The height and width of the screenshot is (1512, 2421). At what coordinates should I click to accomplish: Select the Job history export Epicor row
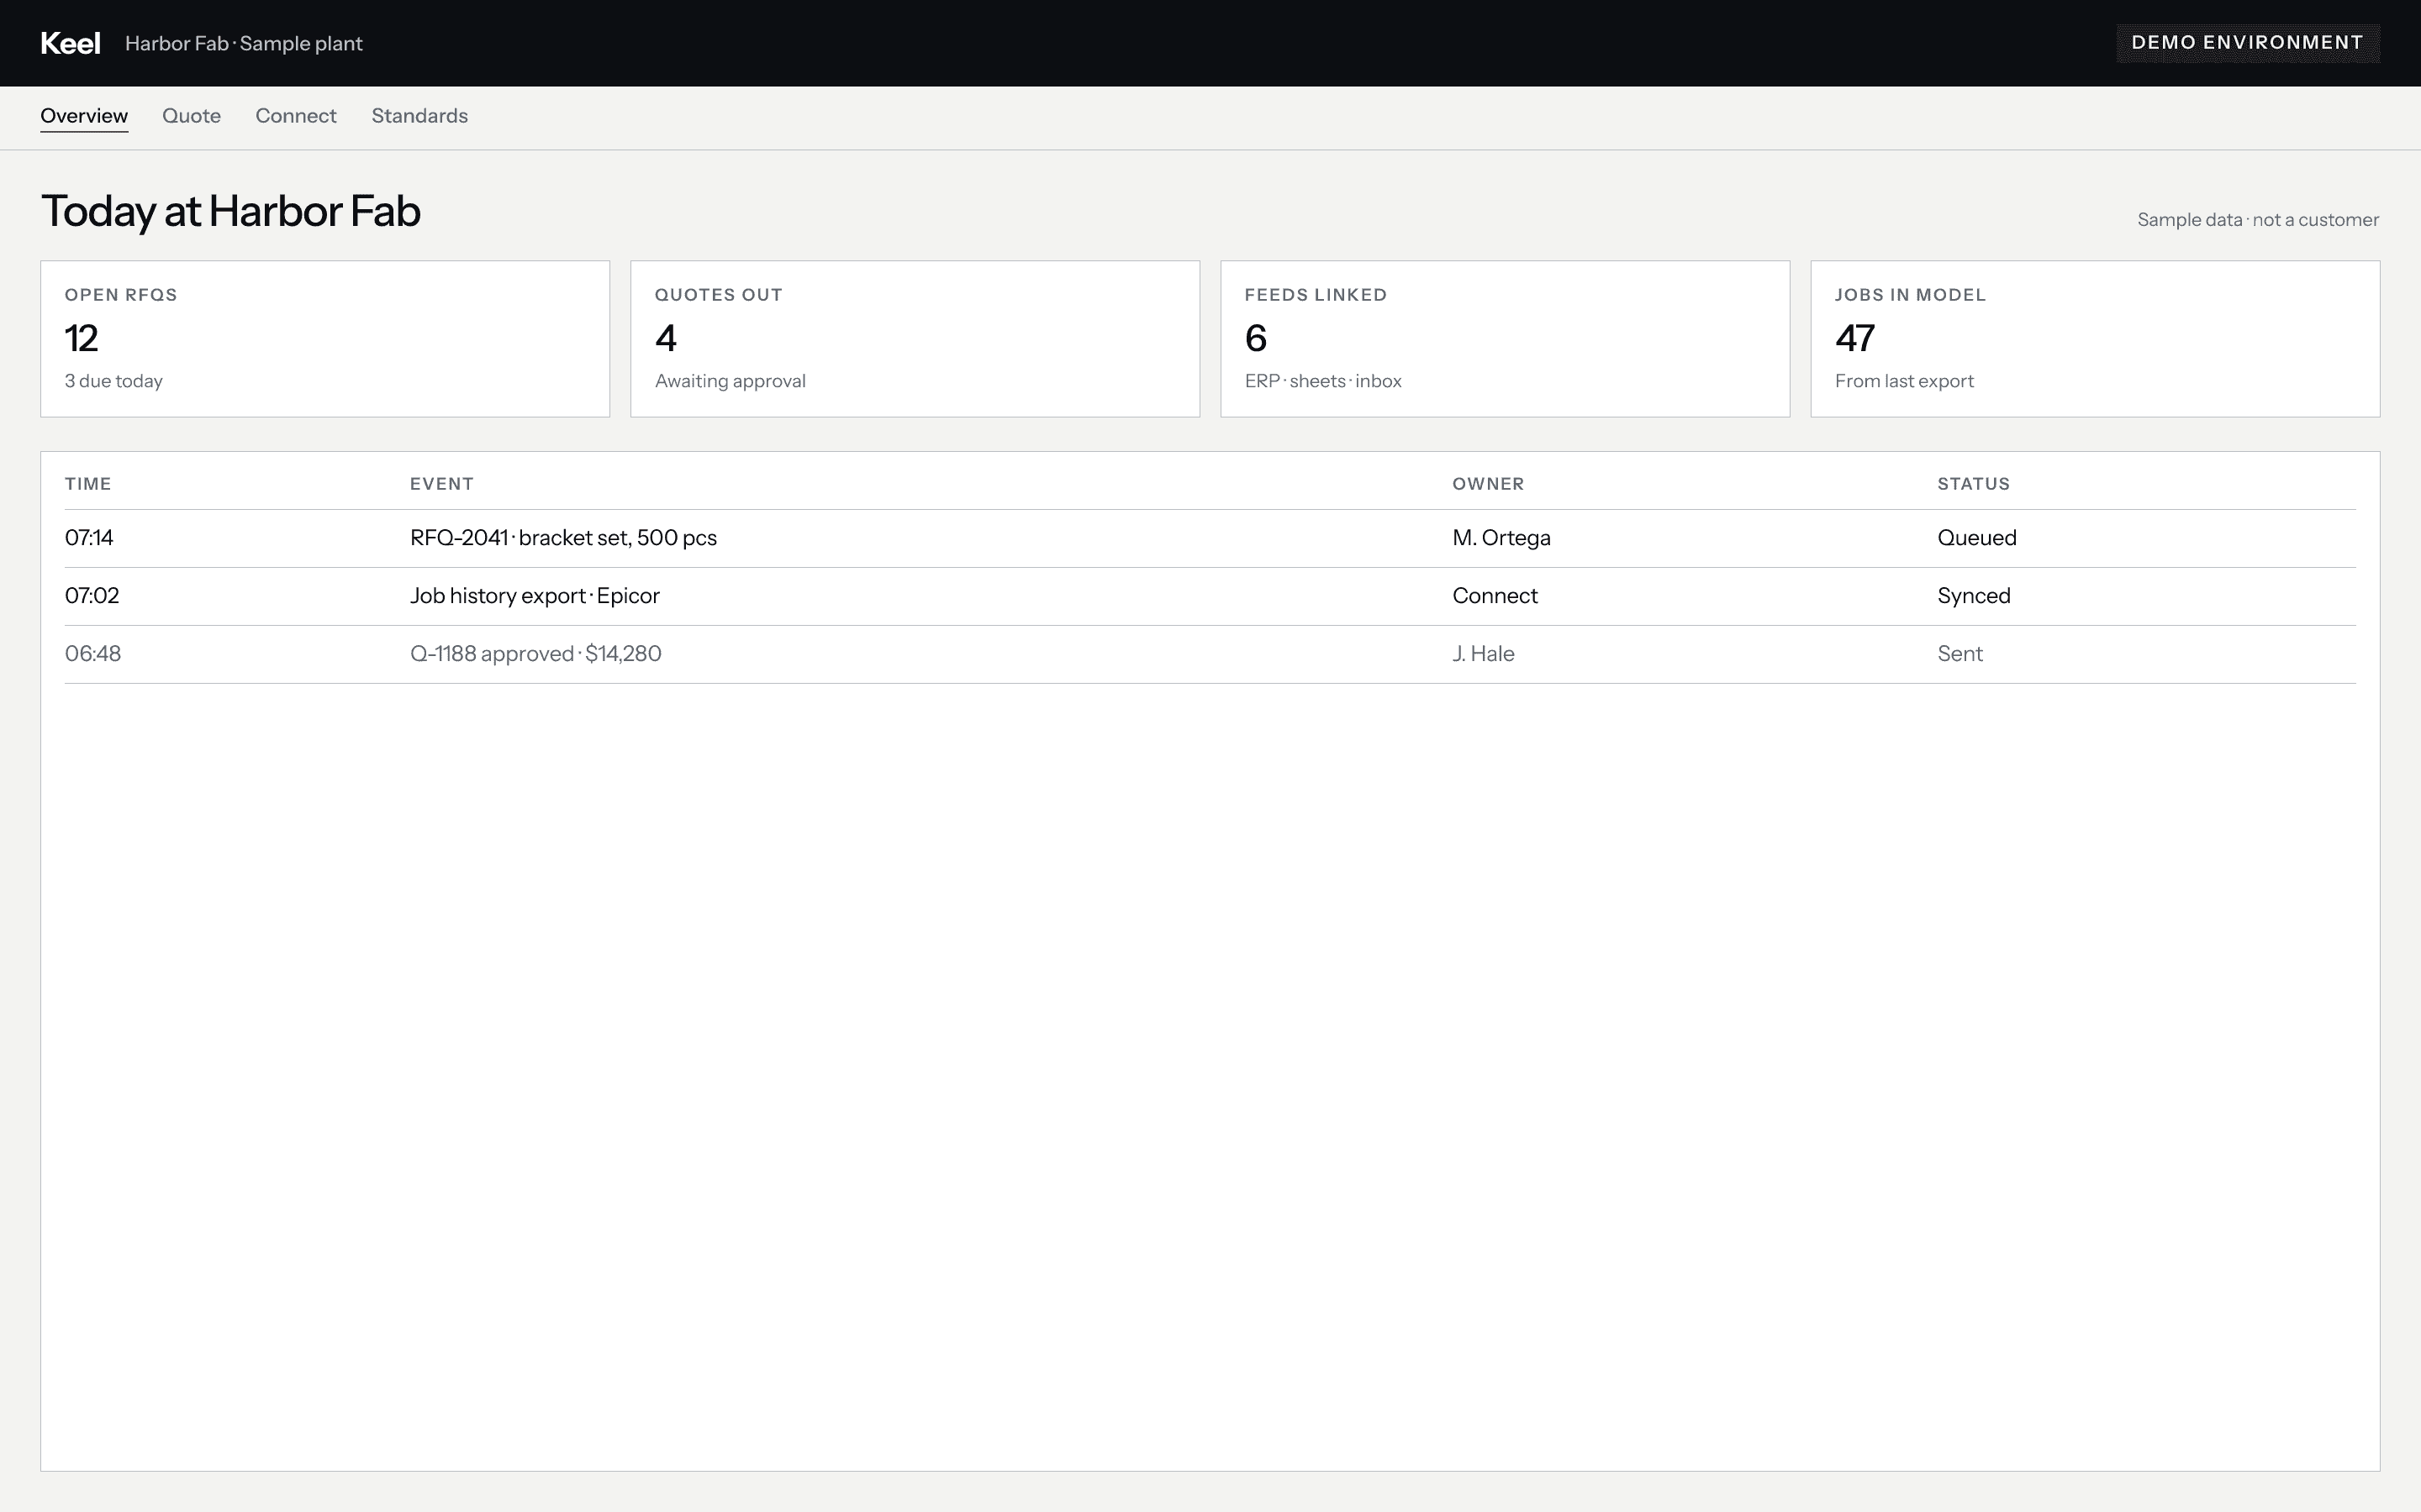(1210, 596)
